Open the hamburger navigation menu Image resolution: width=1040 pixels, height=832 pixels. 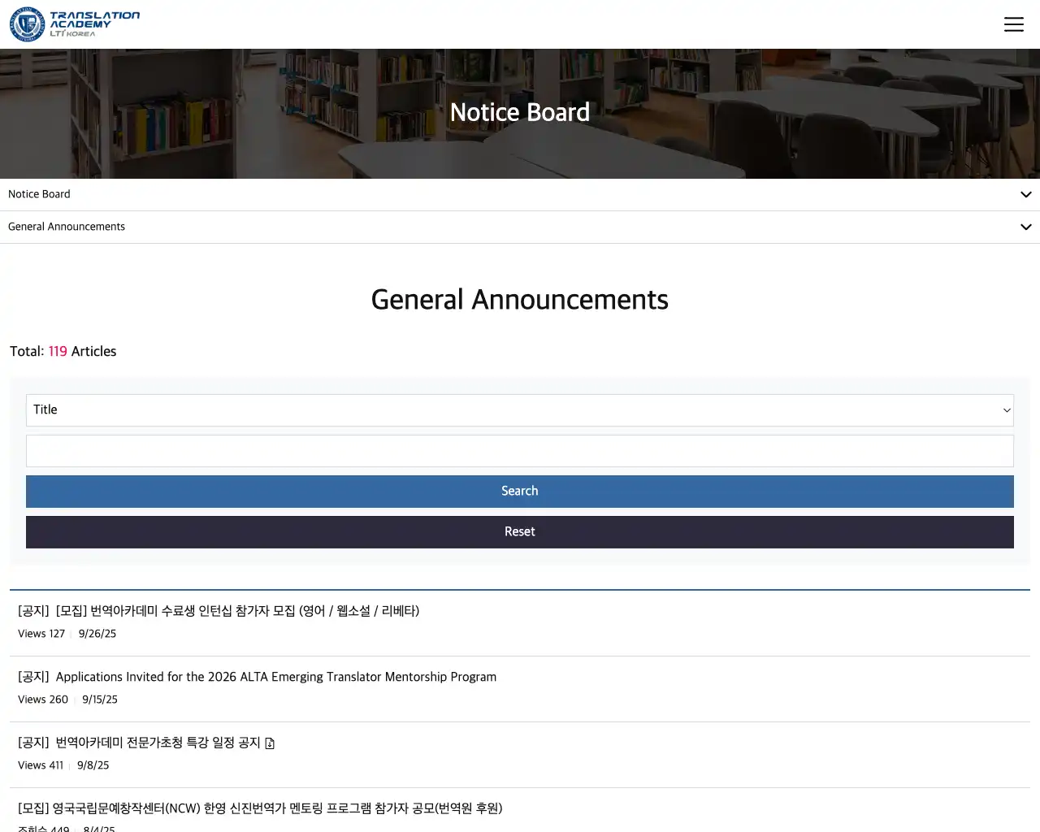coord(1013,24)
